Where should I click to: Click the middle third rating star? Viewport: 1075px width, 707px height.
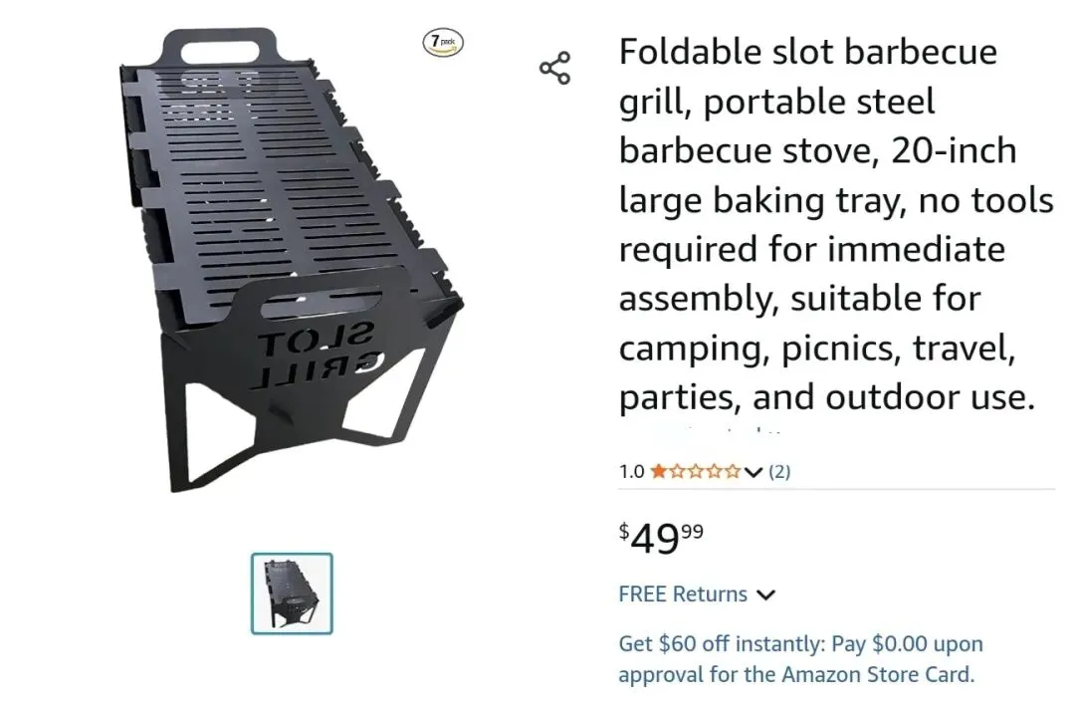point(696,472)
